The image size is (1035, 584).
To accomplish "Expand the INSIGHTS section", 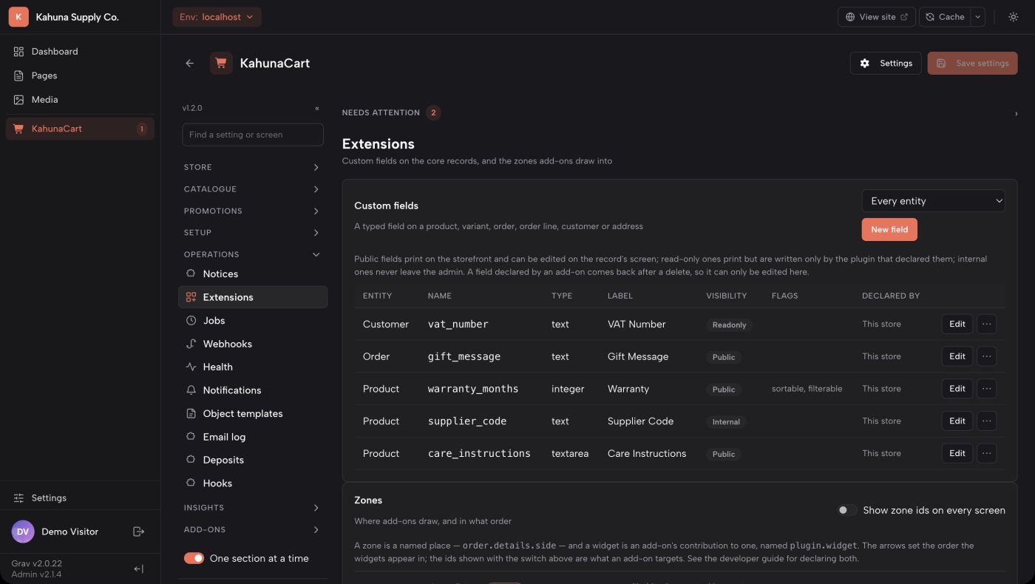I will point(252,508).
